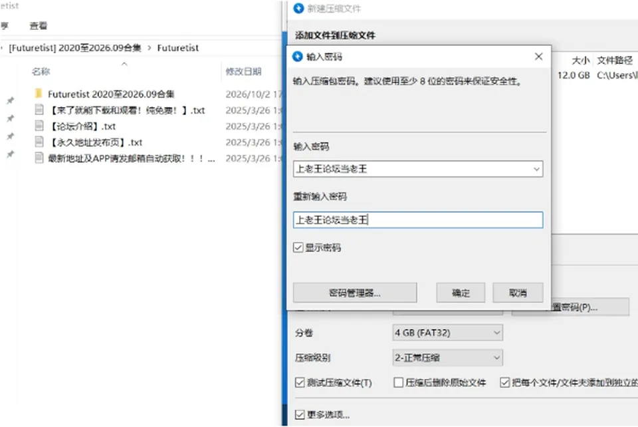638x427 pixels.
Task: Open the 压缩级别 dropdown showing 2-正常压缩
Action: pos(447,358)
